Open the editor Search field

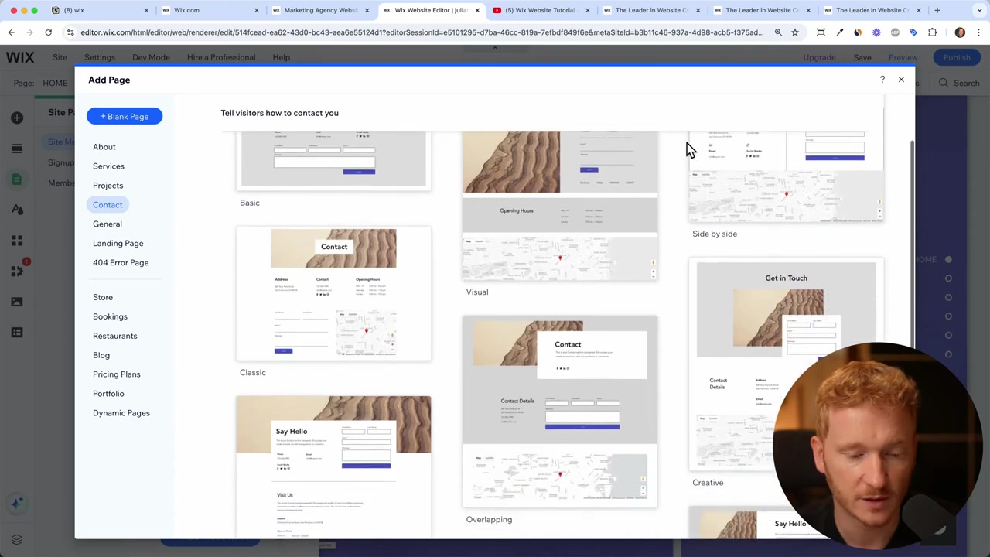click(959, 83)
